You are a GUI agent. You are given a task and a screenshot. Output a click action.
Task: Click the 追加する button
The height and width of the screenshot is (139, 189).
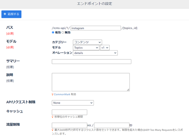pyautogui.click(x=11, y=14)
